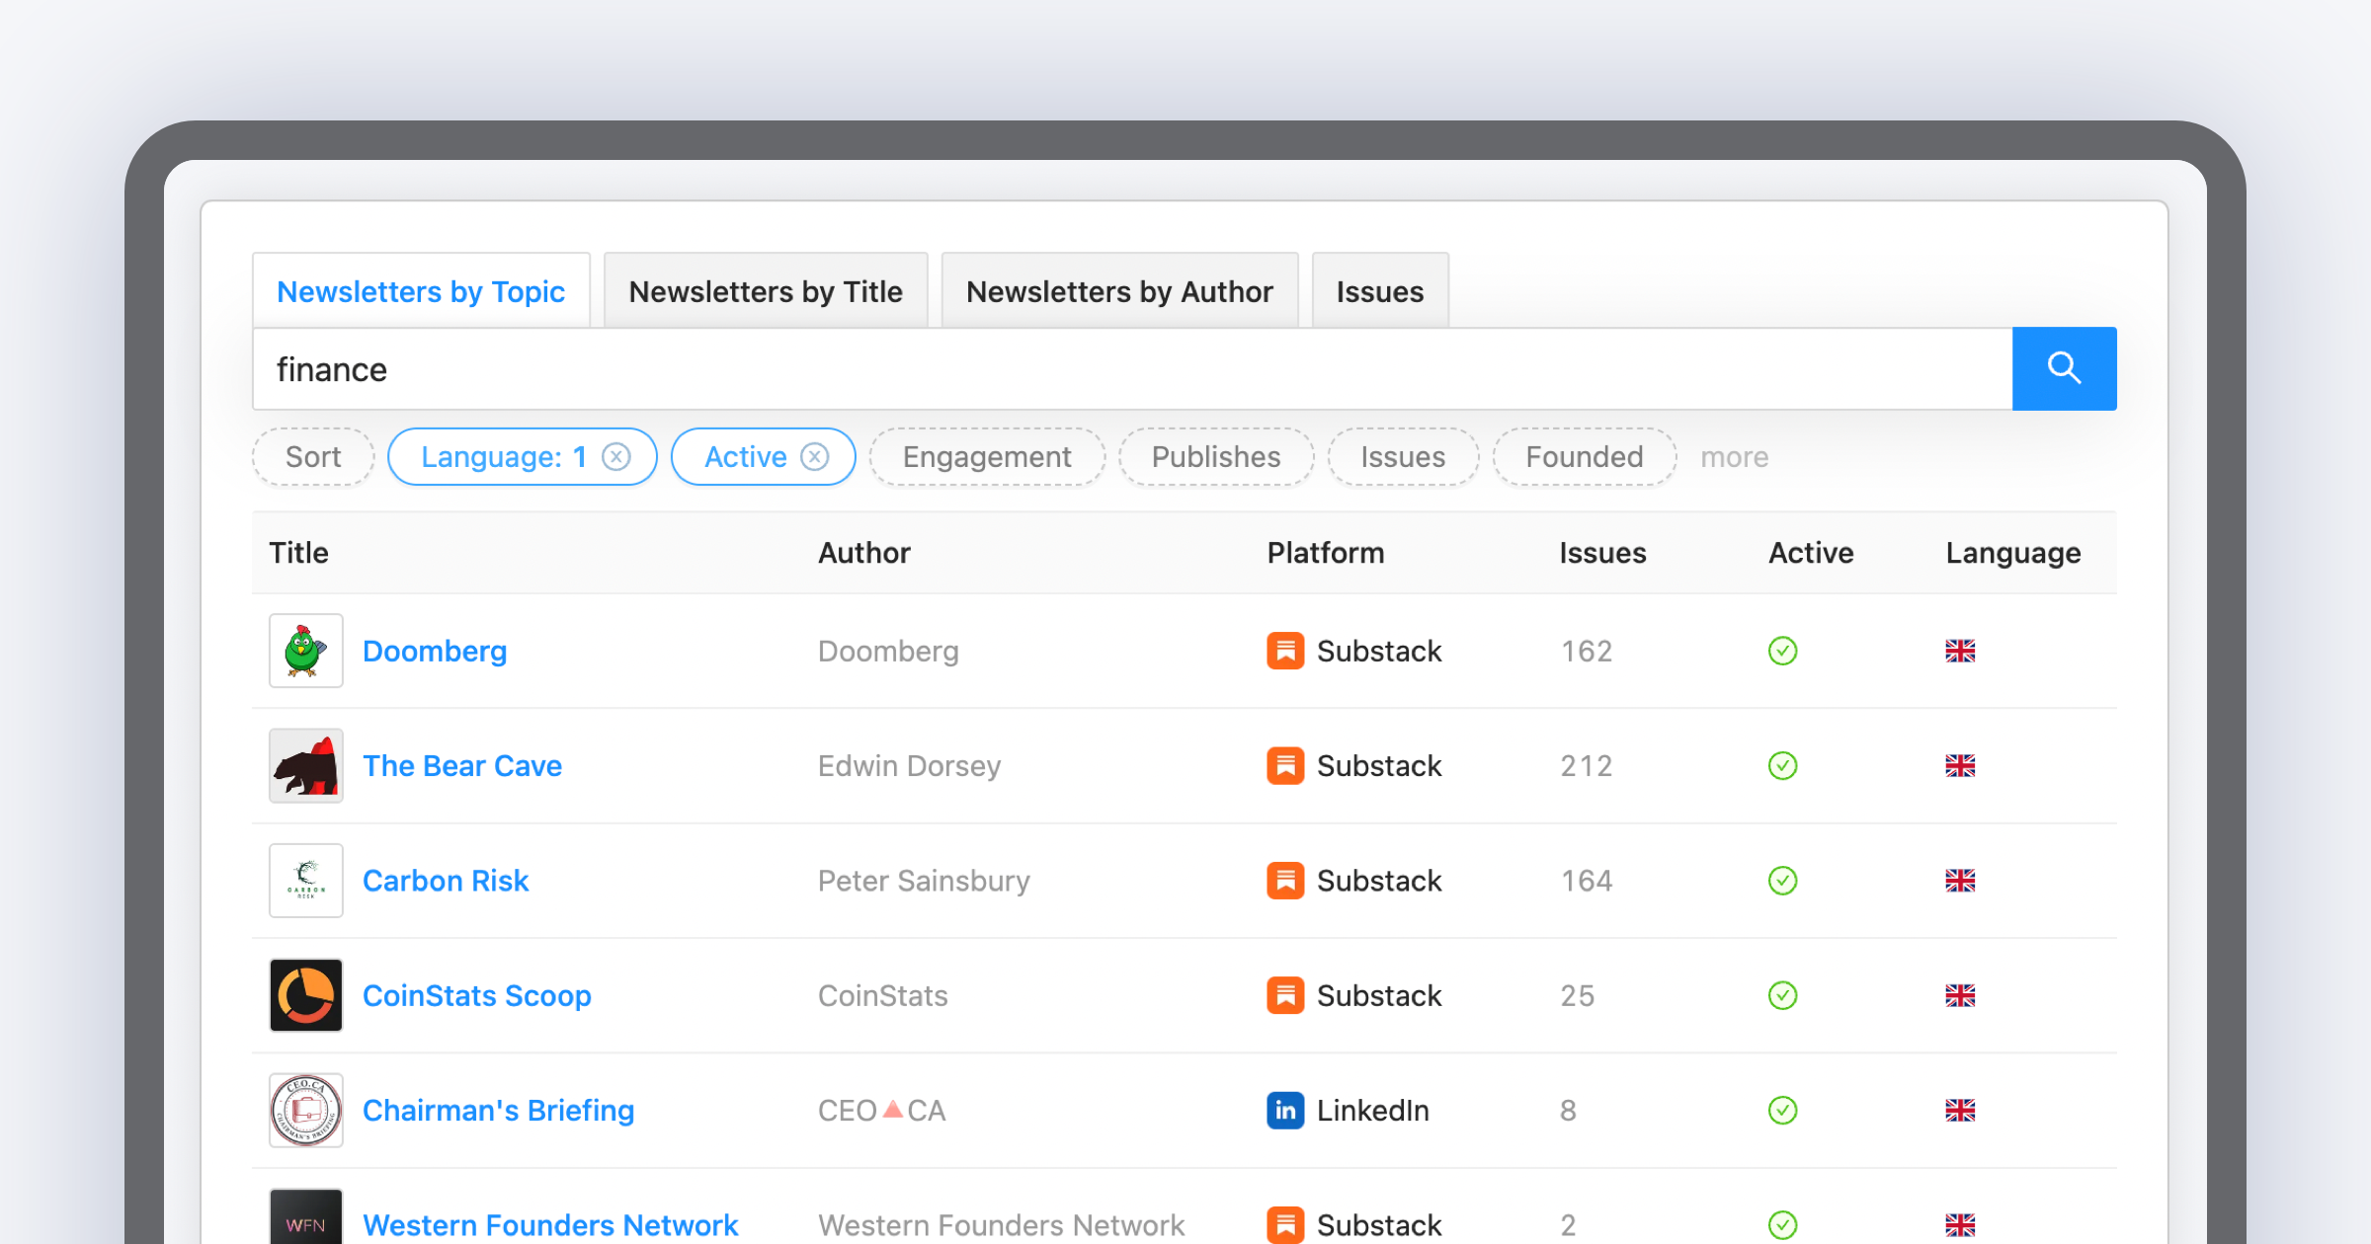Click the green active checkmark for Carbon Risk
This screenshot has width=2371, height=1244.
click(1782, 881)
